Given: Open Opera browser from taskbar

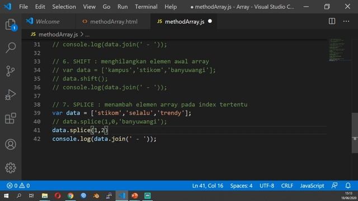Looking at the screenshot, I should [x=58, y=196].
